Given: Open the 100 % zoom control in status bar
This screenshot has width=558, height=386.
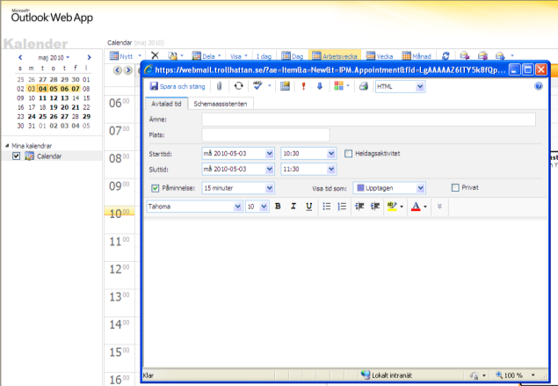Looking at the screenshot, I should point(515,375).
